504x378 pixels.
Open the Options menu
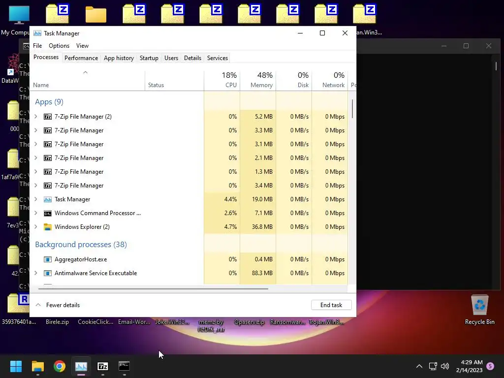[x=59, y=46]
